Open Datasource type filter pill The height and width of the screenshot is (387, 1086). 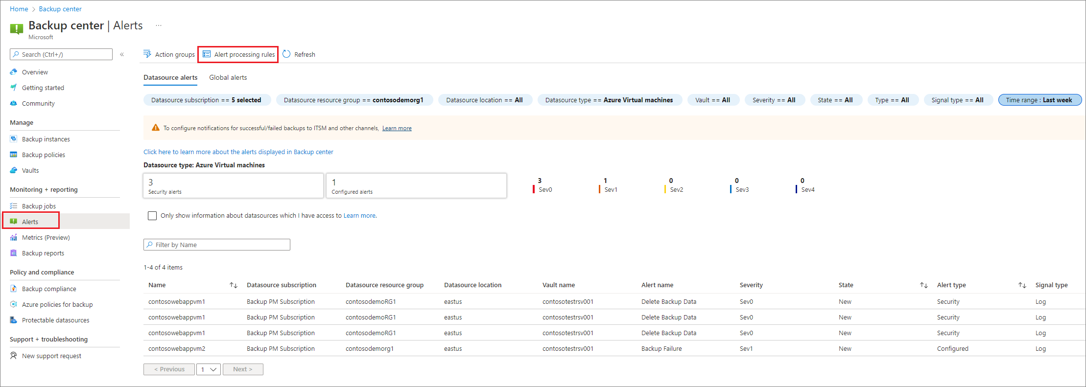point(609,100)
